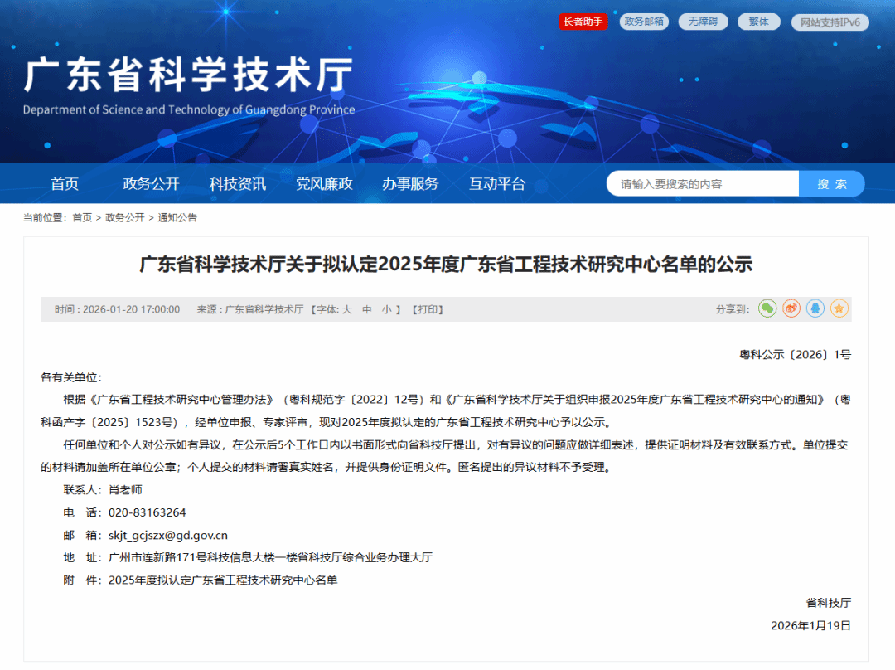Screen dimensions: 895x670
Task: Select 办事服务 in the main menu
Action: click(410, 184)
